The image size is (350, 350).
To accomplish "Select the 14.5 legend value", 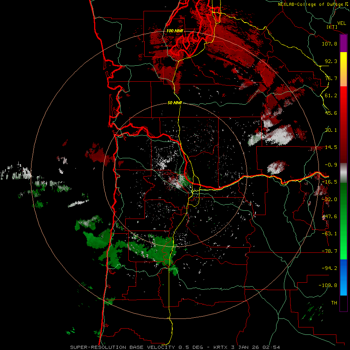I will tap(331, 147).
